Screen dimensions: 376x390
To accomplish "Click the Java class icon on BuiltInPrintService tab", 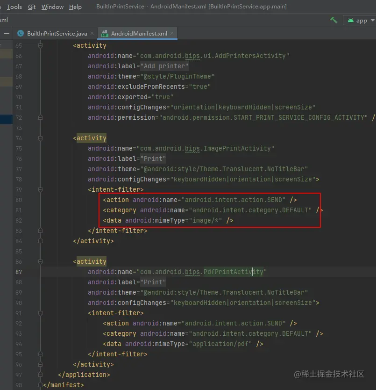I will tap(21, 33).
